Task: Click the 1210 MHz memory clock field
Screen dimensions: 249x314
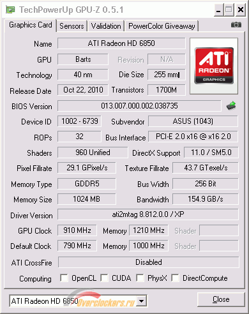Action: tap(149, 230)
